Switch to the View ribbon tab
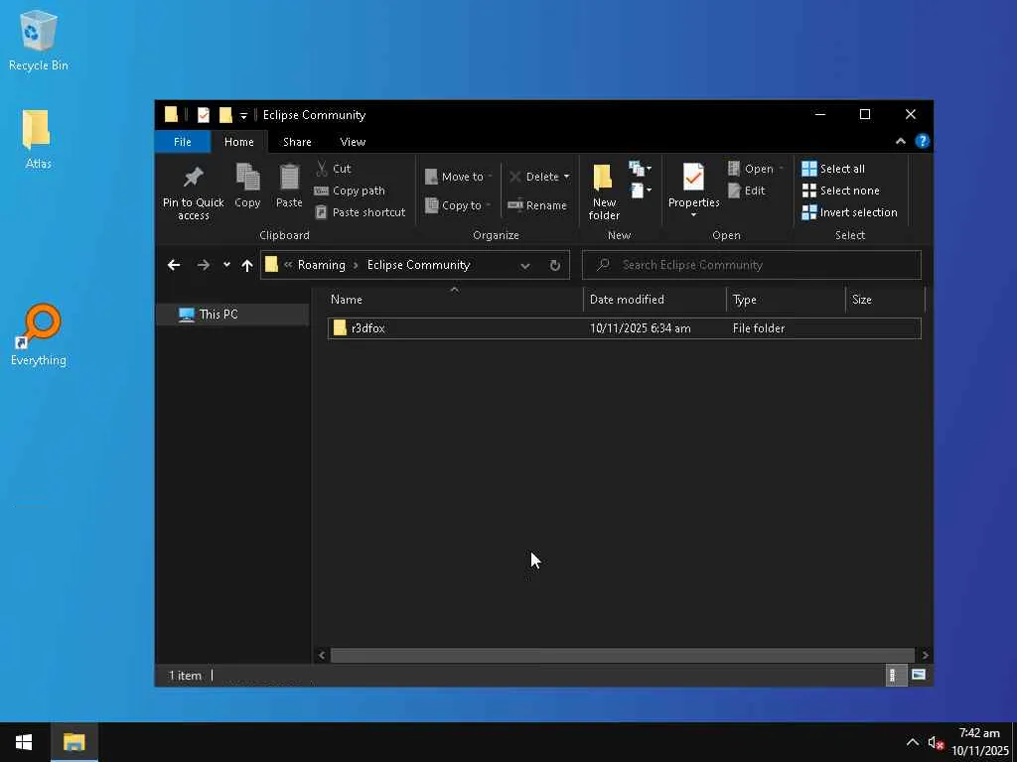Image resolution: width=1017 pixels, height=762 pixels. 353,141
